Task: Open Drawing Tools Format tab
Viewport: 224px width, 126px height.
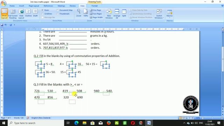Action: pyautogui.click(x=94, y=6)
